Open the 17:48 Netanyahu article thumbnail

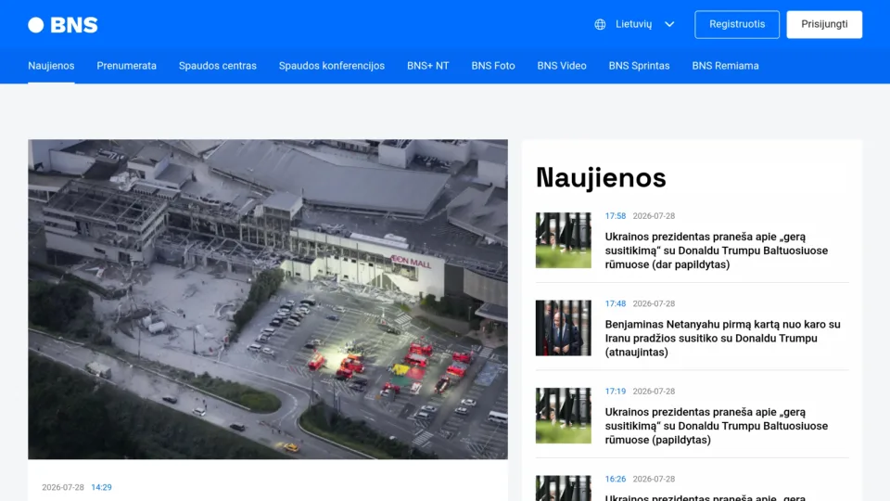pyautogui.click(x=563, y=328)
